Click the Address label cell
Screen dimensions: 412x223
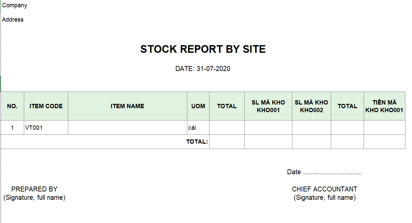(13, 20)
